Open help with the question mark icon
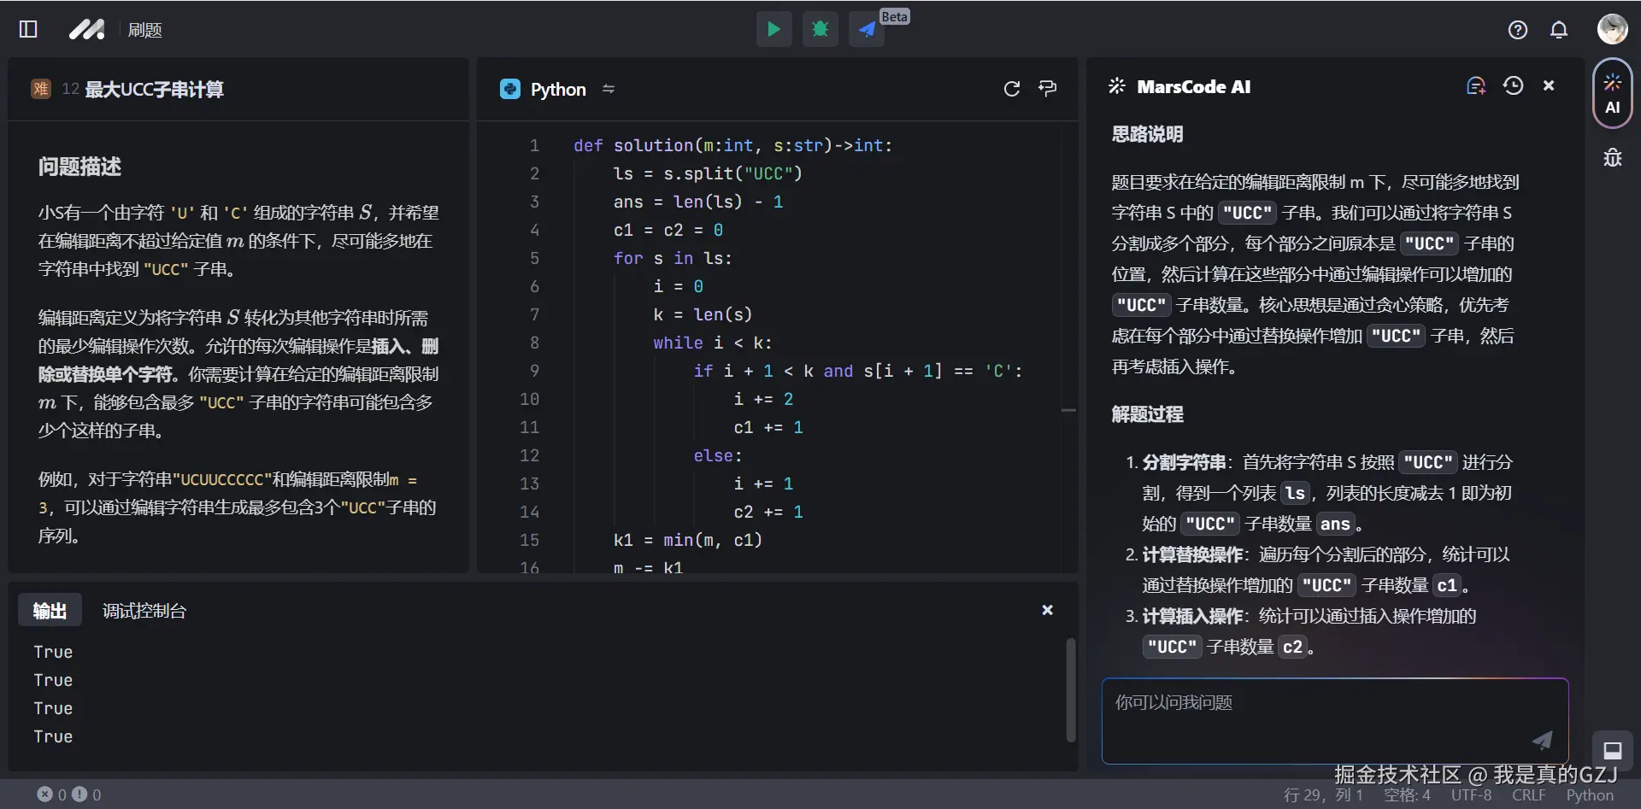This screenshot has width=1641, height=809. tap(1517, 29)
